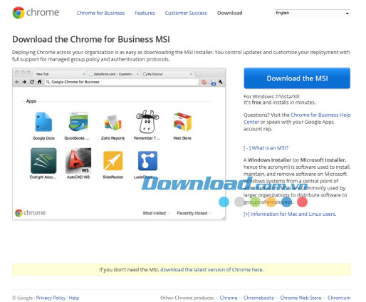Select the Salesforce.com tab in mockup

point(113,74)
